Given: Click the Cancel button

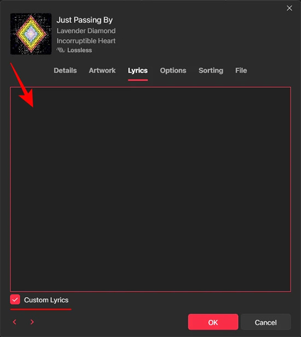Looking at the screenshot, I should [266, 322].
